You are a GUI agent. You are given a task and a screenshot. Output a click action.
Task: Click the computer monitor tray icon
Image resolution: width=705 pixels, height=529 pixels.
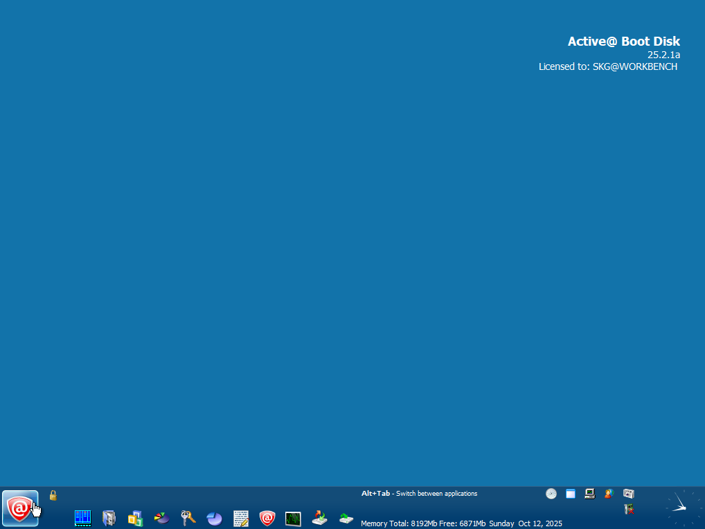[590, 494]
